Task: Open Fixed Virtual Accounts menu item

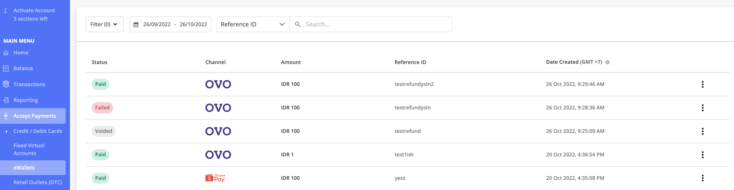Action: click(x=29, y=149)
